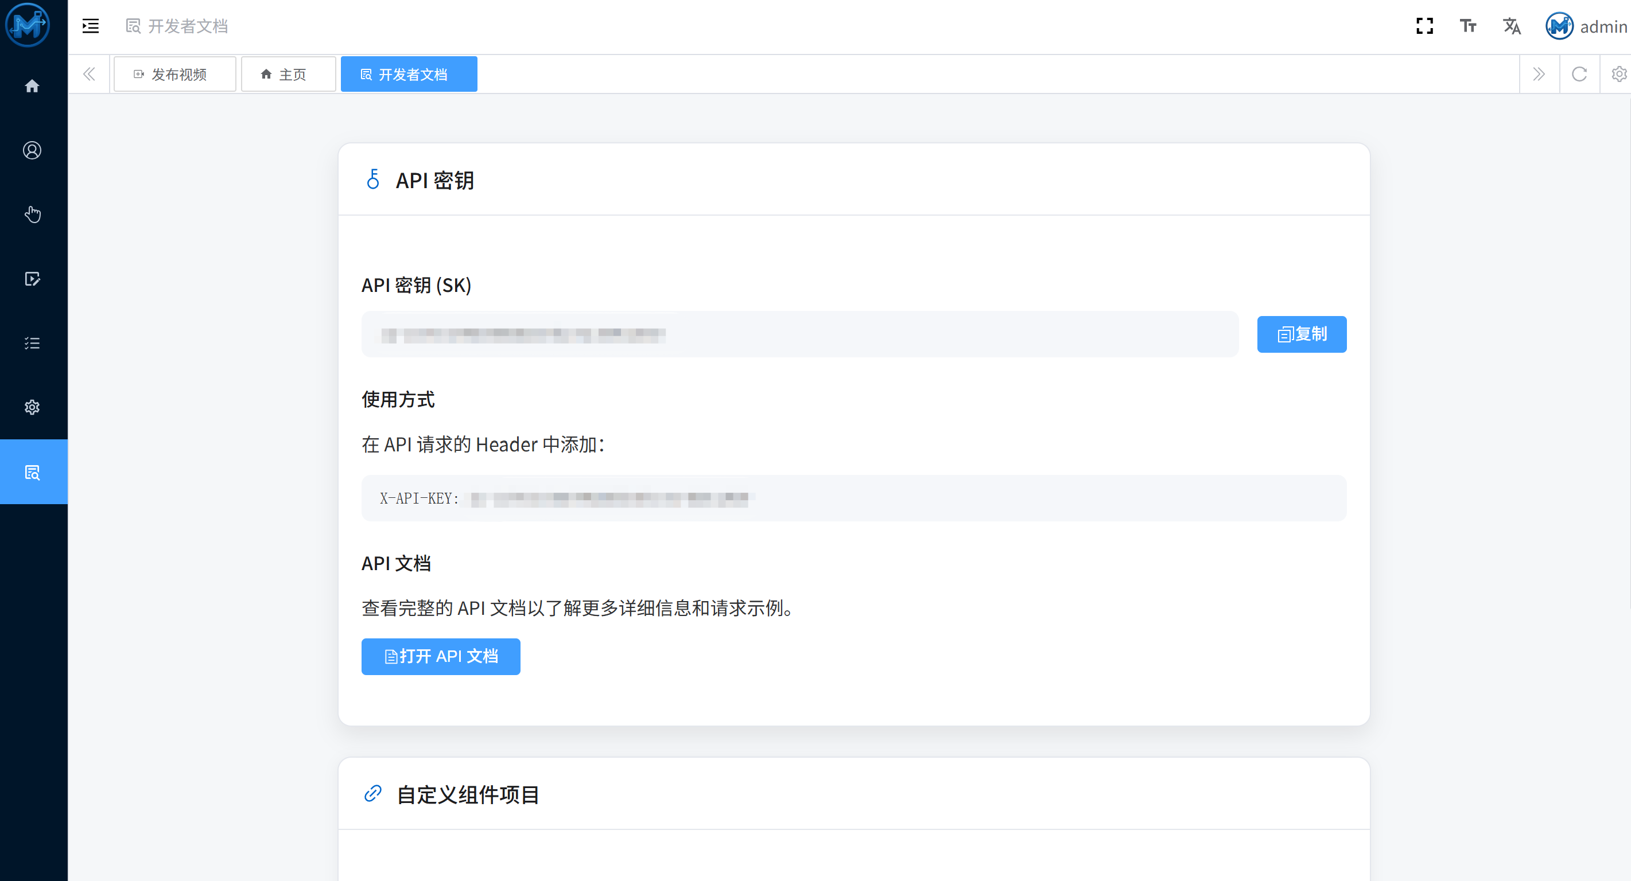1631x881 pixels.
Task: Select the hand pointer icon in sidebar
Action: (32, 215)
